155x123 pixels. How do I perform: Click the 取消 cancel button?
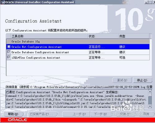146,114
